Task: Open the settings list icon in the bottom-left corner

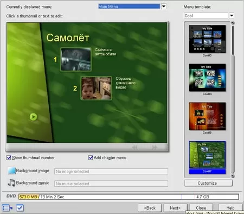Action: [x=5, y=208]
